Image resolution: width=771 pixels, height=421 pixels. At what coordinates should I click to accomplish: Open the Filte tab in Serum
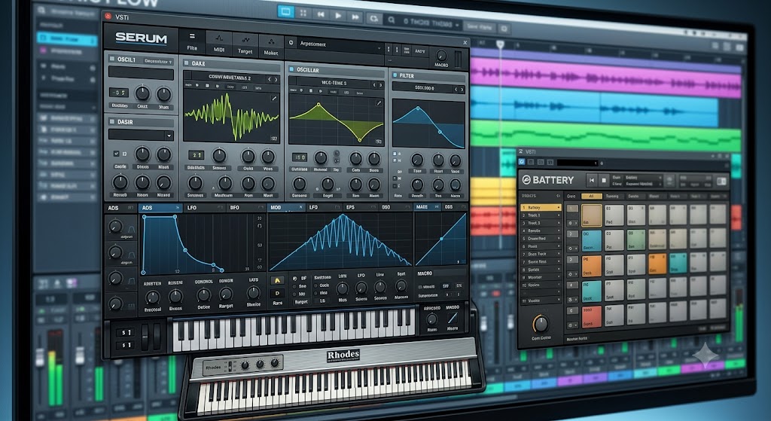pos(192,42)
